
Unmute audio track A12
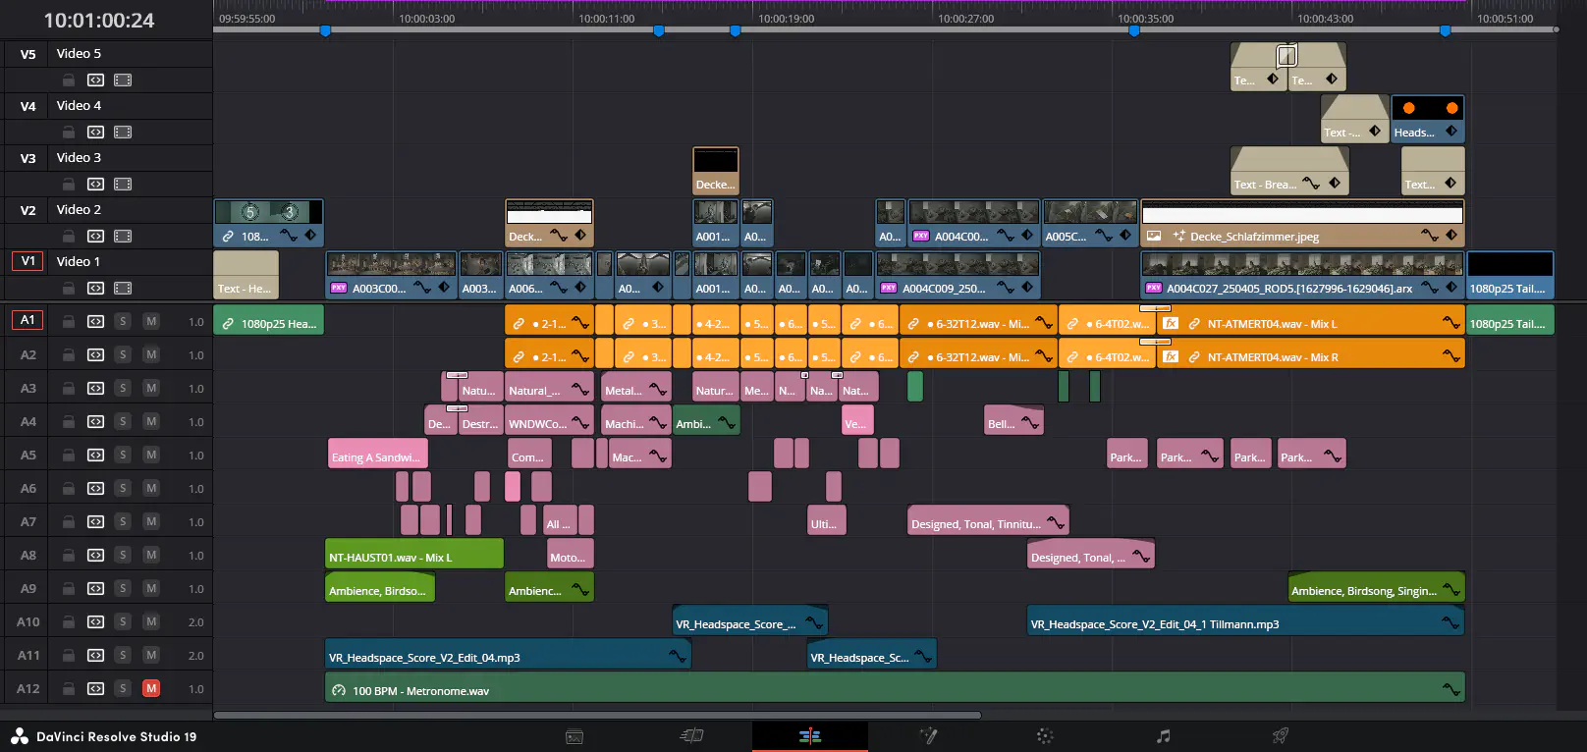pyautogui.click(x=151, y=689)
